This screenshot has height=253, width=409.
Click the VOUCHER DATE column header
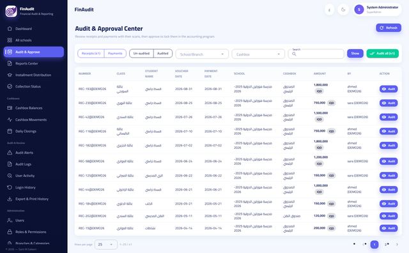181,73
